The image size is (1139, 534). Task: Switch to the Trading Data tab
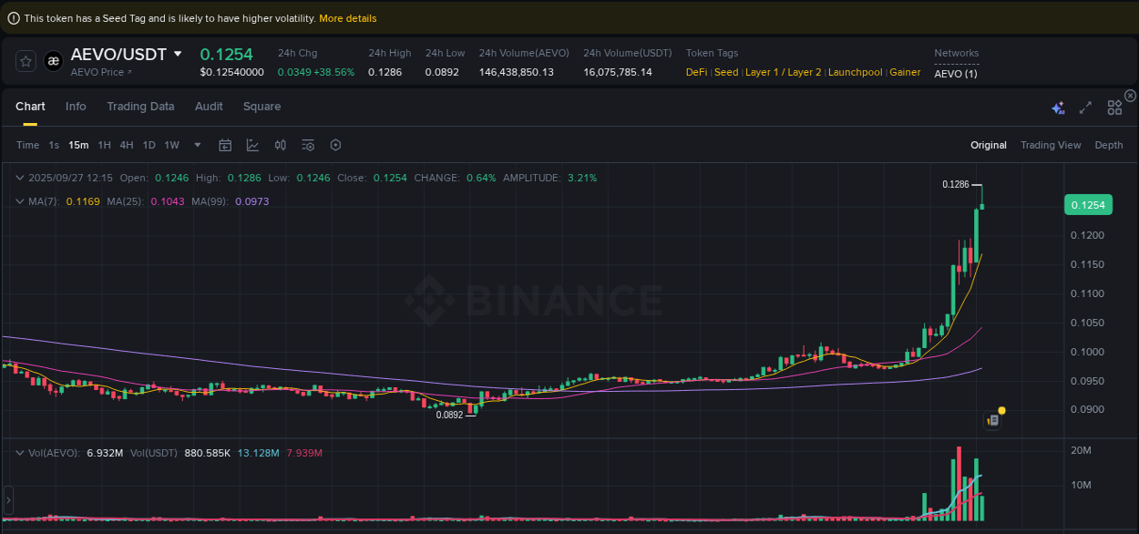tap(140, 107)
